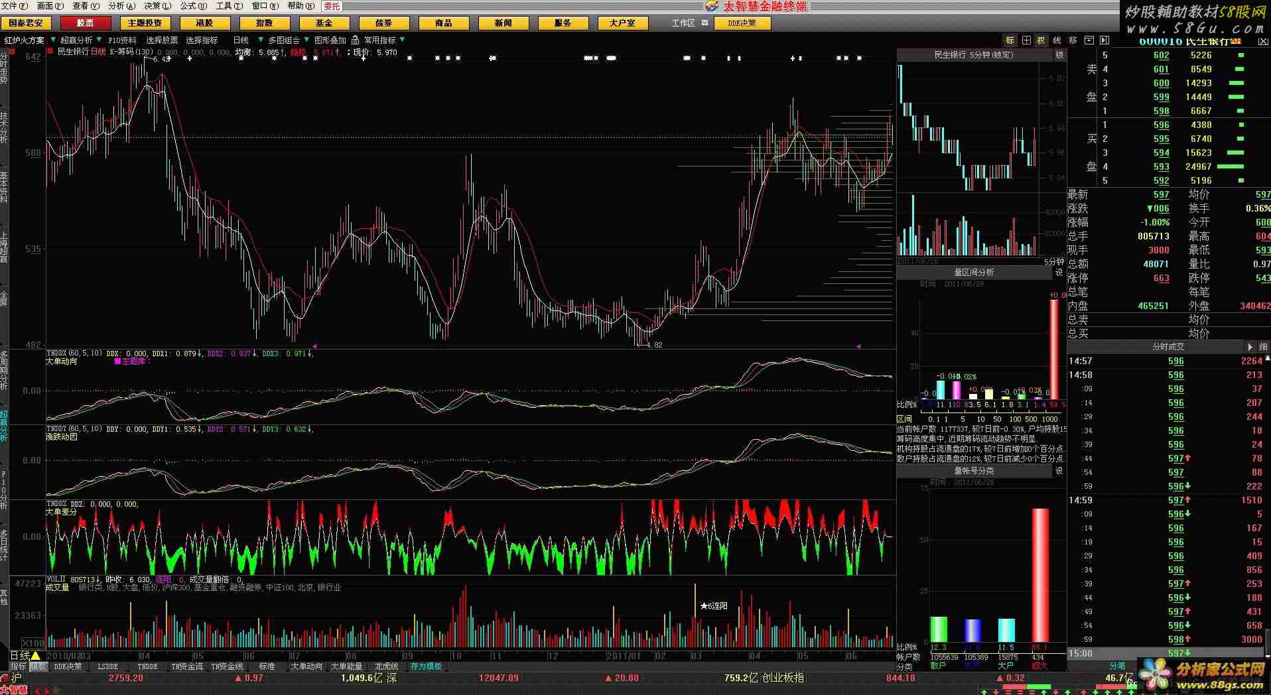This screenshot has width=1271, height=695.
Task: Click the 基本资料 left sidebar tab
Action: 4,187
